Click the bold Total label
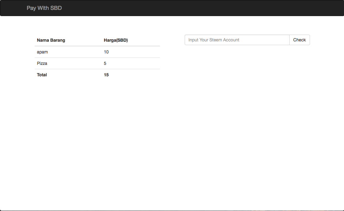 pos(42,75)
